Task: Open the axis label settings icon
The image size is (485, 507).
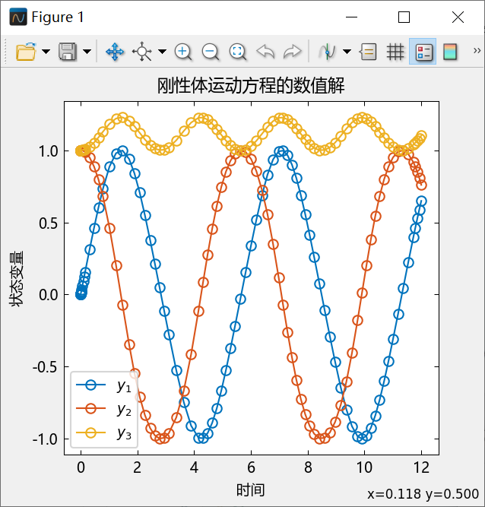Action: pos(368,52)
